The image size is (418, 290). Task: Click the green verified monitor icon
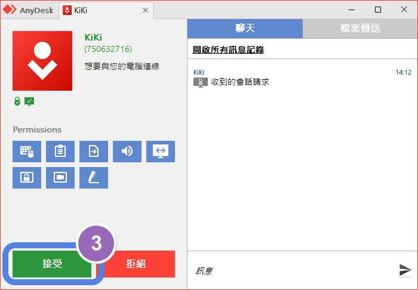point(29,101)
